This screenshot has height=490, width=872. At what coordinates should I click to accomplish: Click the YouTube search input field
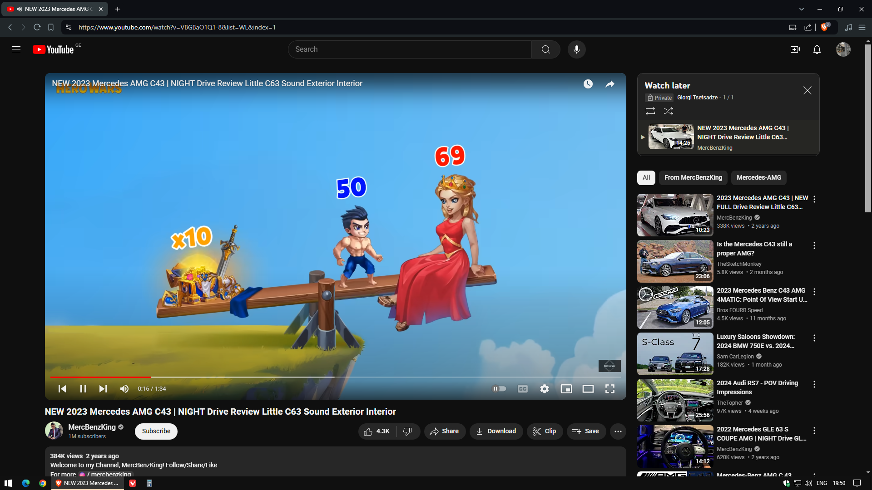coord(409,49)
